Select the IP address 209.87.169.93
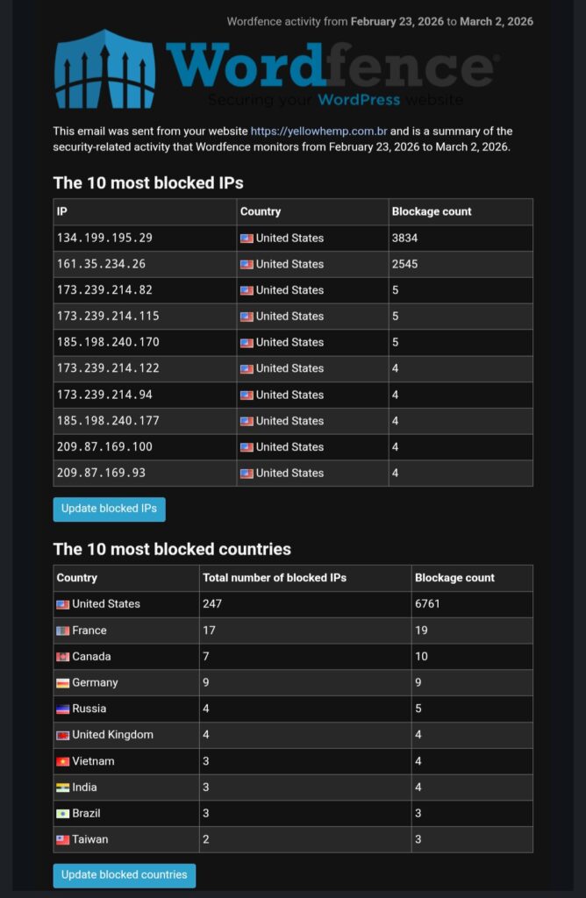The height and width of the screenshot is (898, 586). 101,473
